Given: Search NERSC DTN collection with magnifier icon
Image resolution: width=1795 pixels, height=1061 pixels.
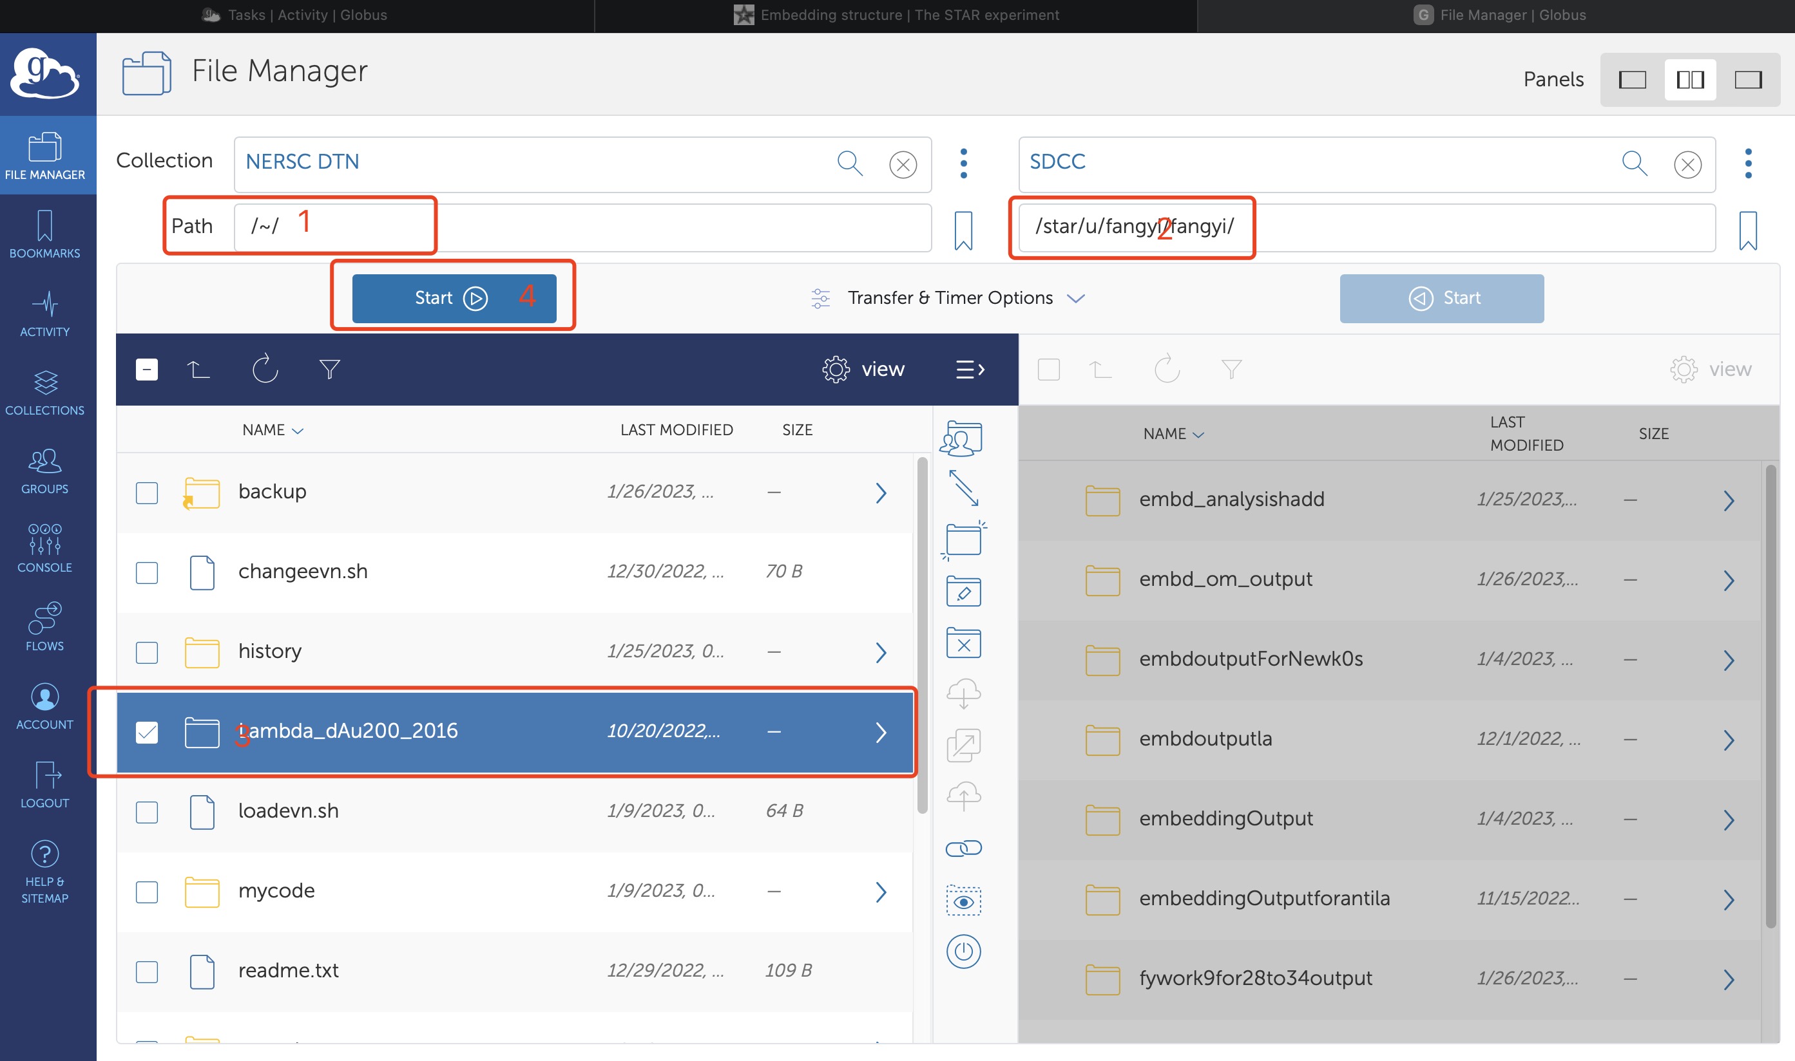Looking at the screenshot, I should tap(849, 164).
